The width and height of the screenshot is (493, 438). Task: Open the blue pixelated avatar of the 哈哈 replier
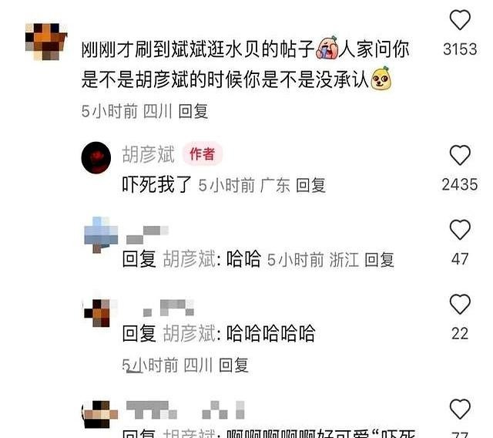point(101,234)
